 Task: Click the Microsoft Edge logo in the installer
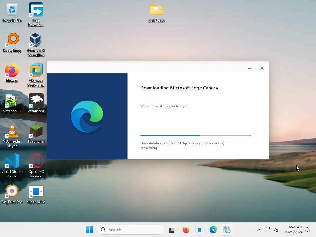point(87,116)
